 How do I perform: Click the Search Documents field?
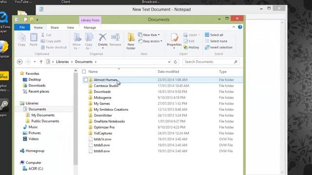(x=211, y=62)
